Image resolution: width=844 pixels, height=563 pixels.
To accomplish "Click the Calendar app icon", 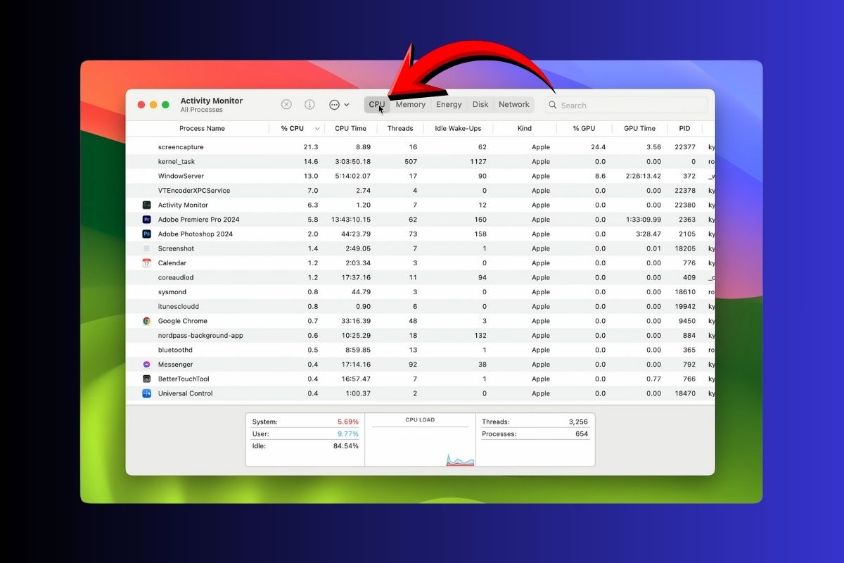I will (146, 263).
